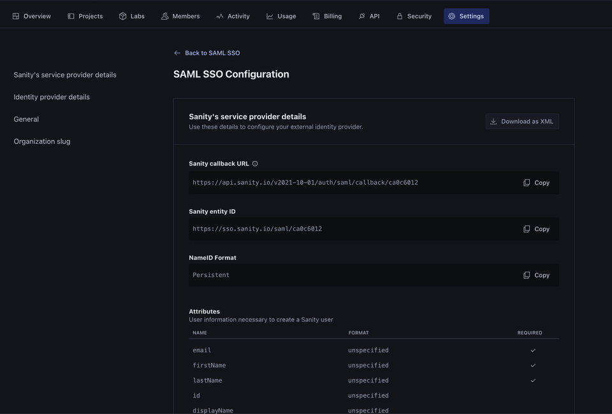Click the Persistent NameID value
612x414 pixels.
click(x=211, y=275)
